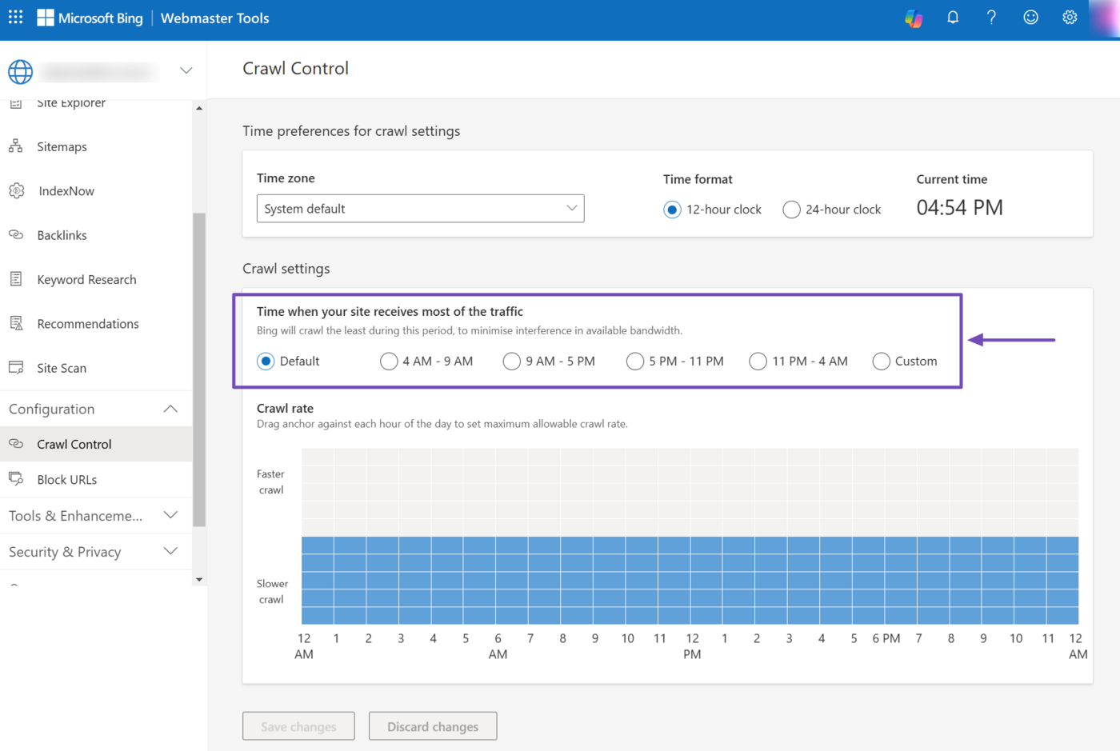Click the Backlinks chain icon

tap(16, 235)
